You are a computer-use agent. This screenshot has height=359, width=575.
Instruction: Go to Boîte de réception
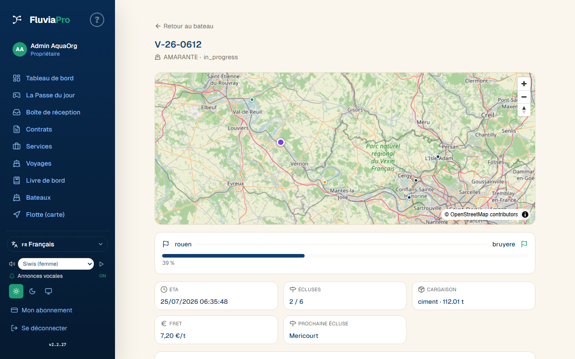57,112
